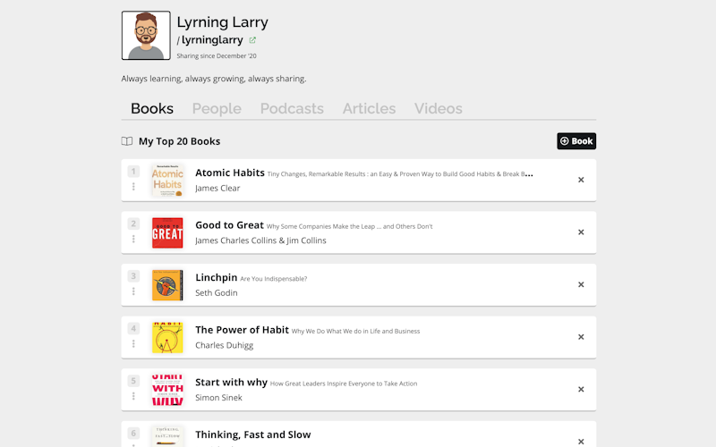Click the Lyrning Larry profile avatar

146,36
